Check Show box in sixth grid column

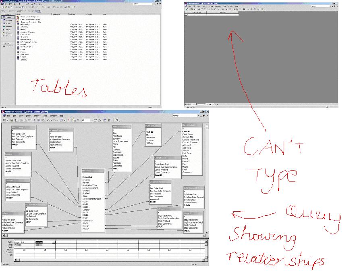coord(128,250)
